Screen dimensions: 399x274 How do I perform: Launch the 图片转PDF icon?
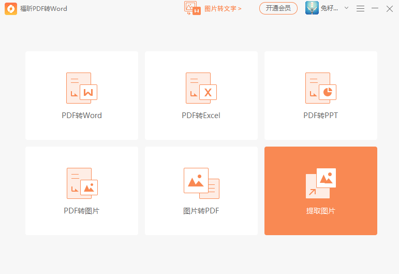[201, 183]
